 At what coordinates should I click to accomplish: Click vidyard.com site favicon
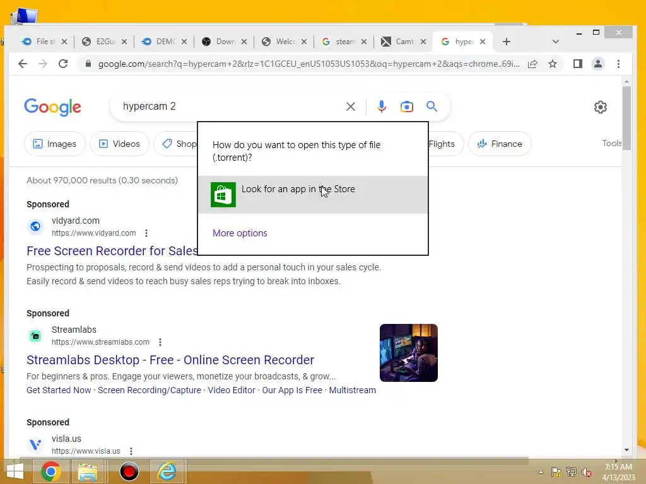(35, 226)
